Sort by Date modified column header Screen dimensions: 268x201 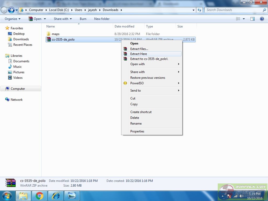click(124, 26)
